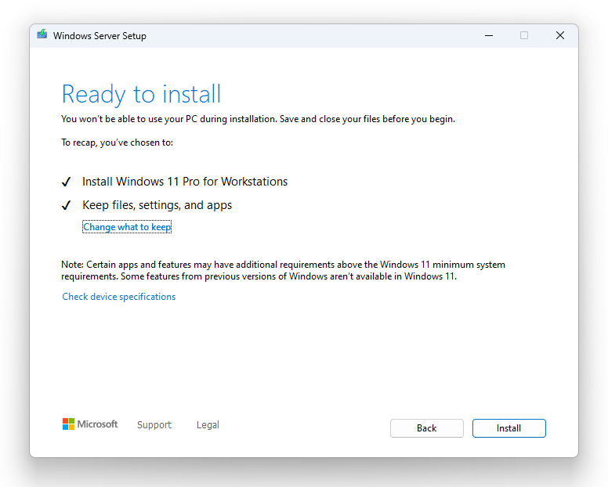Image resolution: width=608 pixels, height=487 pixels.
Task: Click the 'Windows Server Setup' title text
Action: click(x=100, y=36)
